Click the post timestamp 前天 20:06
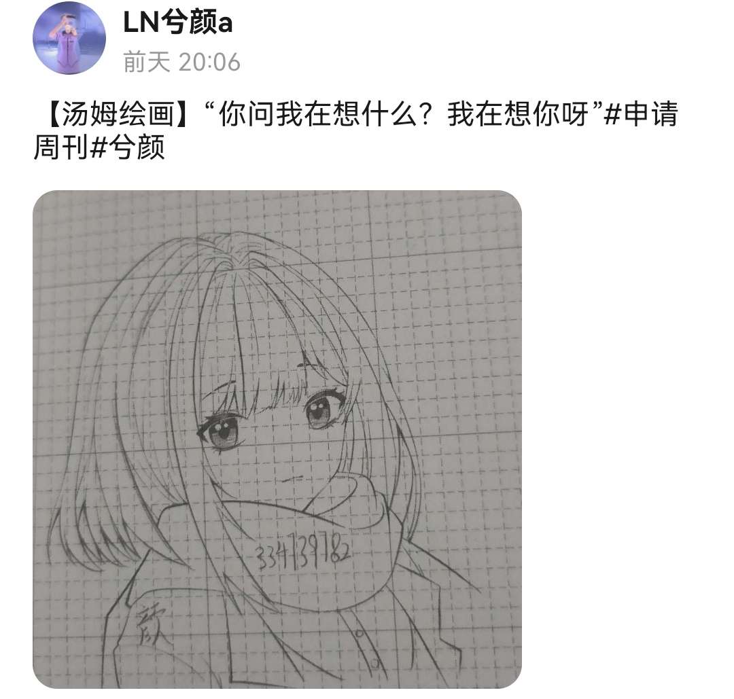The height and width of the screenshot is (699, 734). pos(181,62)
